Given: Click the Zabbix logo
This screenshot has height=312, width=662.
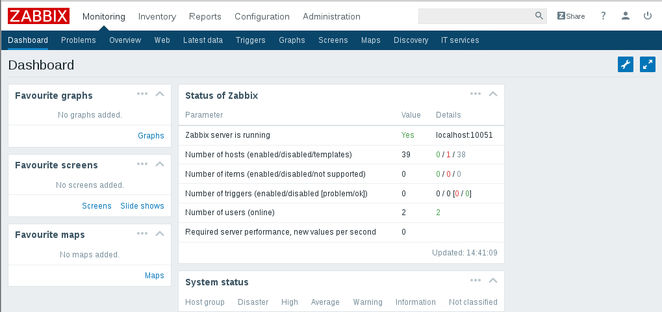Looking at the screenshot, I should 38,16.
